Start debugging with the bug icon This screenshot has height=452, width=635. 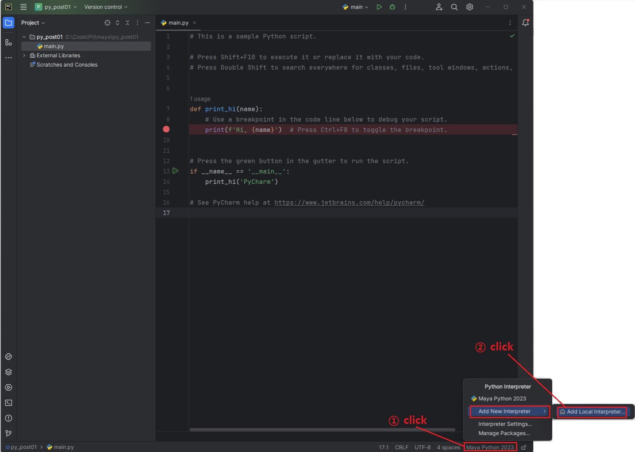pyautogui.click(x=392, y=7)
